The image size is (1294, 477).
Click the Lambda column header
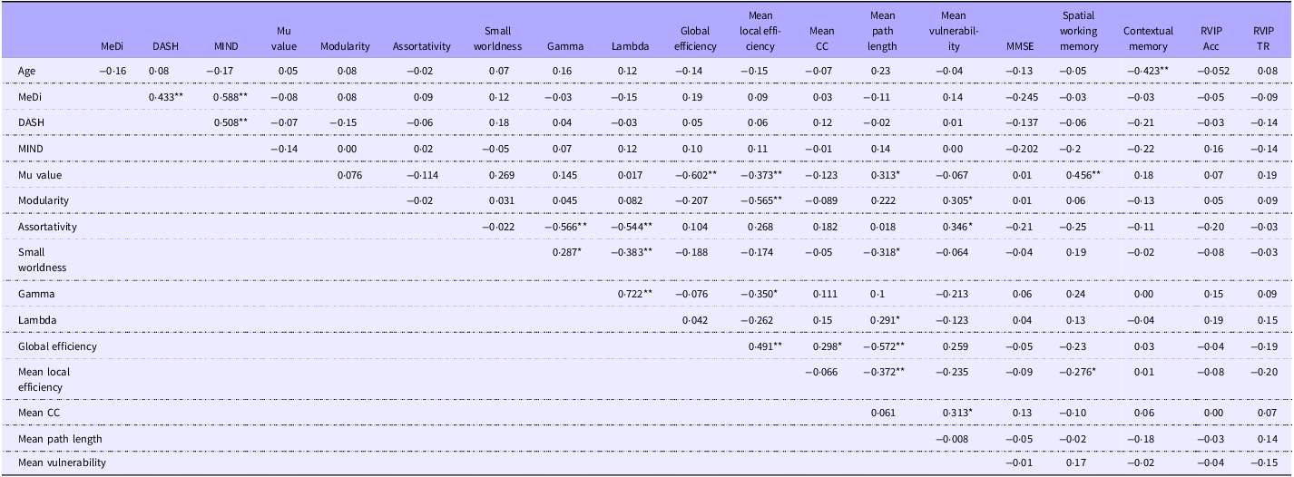point(632,46)
